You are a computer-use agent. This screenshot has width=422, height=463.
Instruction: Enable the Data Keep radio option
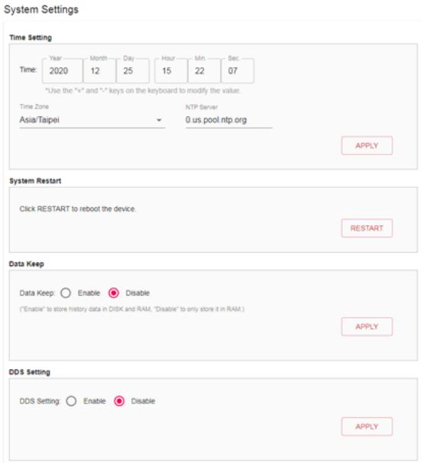pyautogui.click(x=66, y=293)
